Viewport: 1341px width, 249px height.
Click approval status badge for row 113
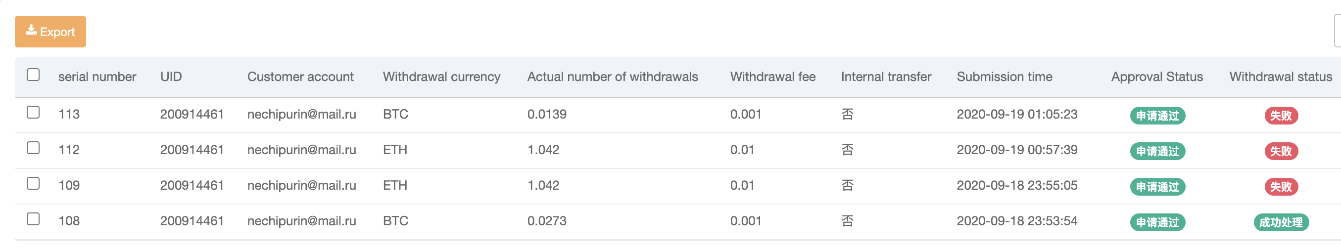coord(1157,116)
